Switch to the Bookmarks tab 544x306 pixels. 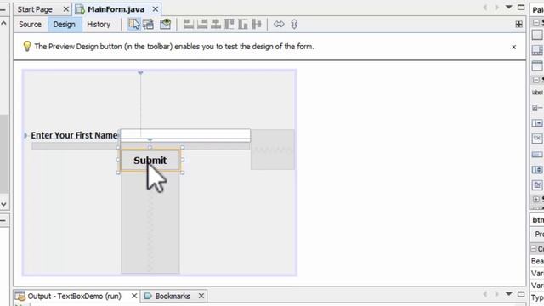pyautogui.click(x=173, y=297)
